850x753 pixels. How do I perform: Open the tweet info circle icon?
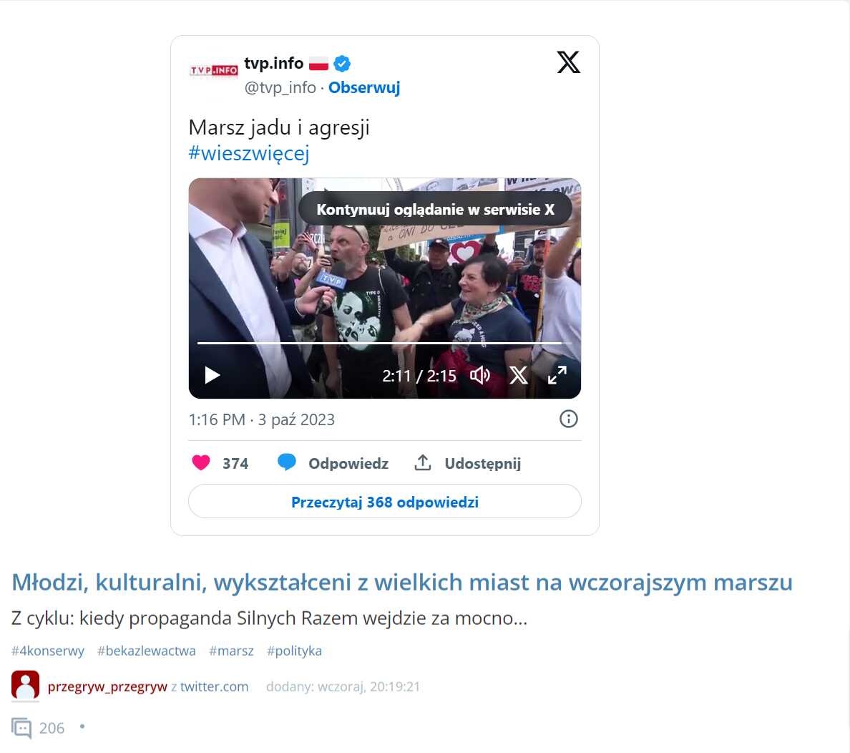(568, 419)
